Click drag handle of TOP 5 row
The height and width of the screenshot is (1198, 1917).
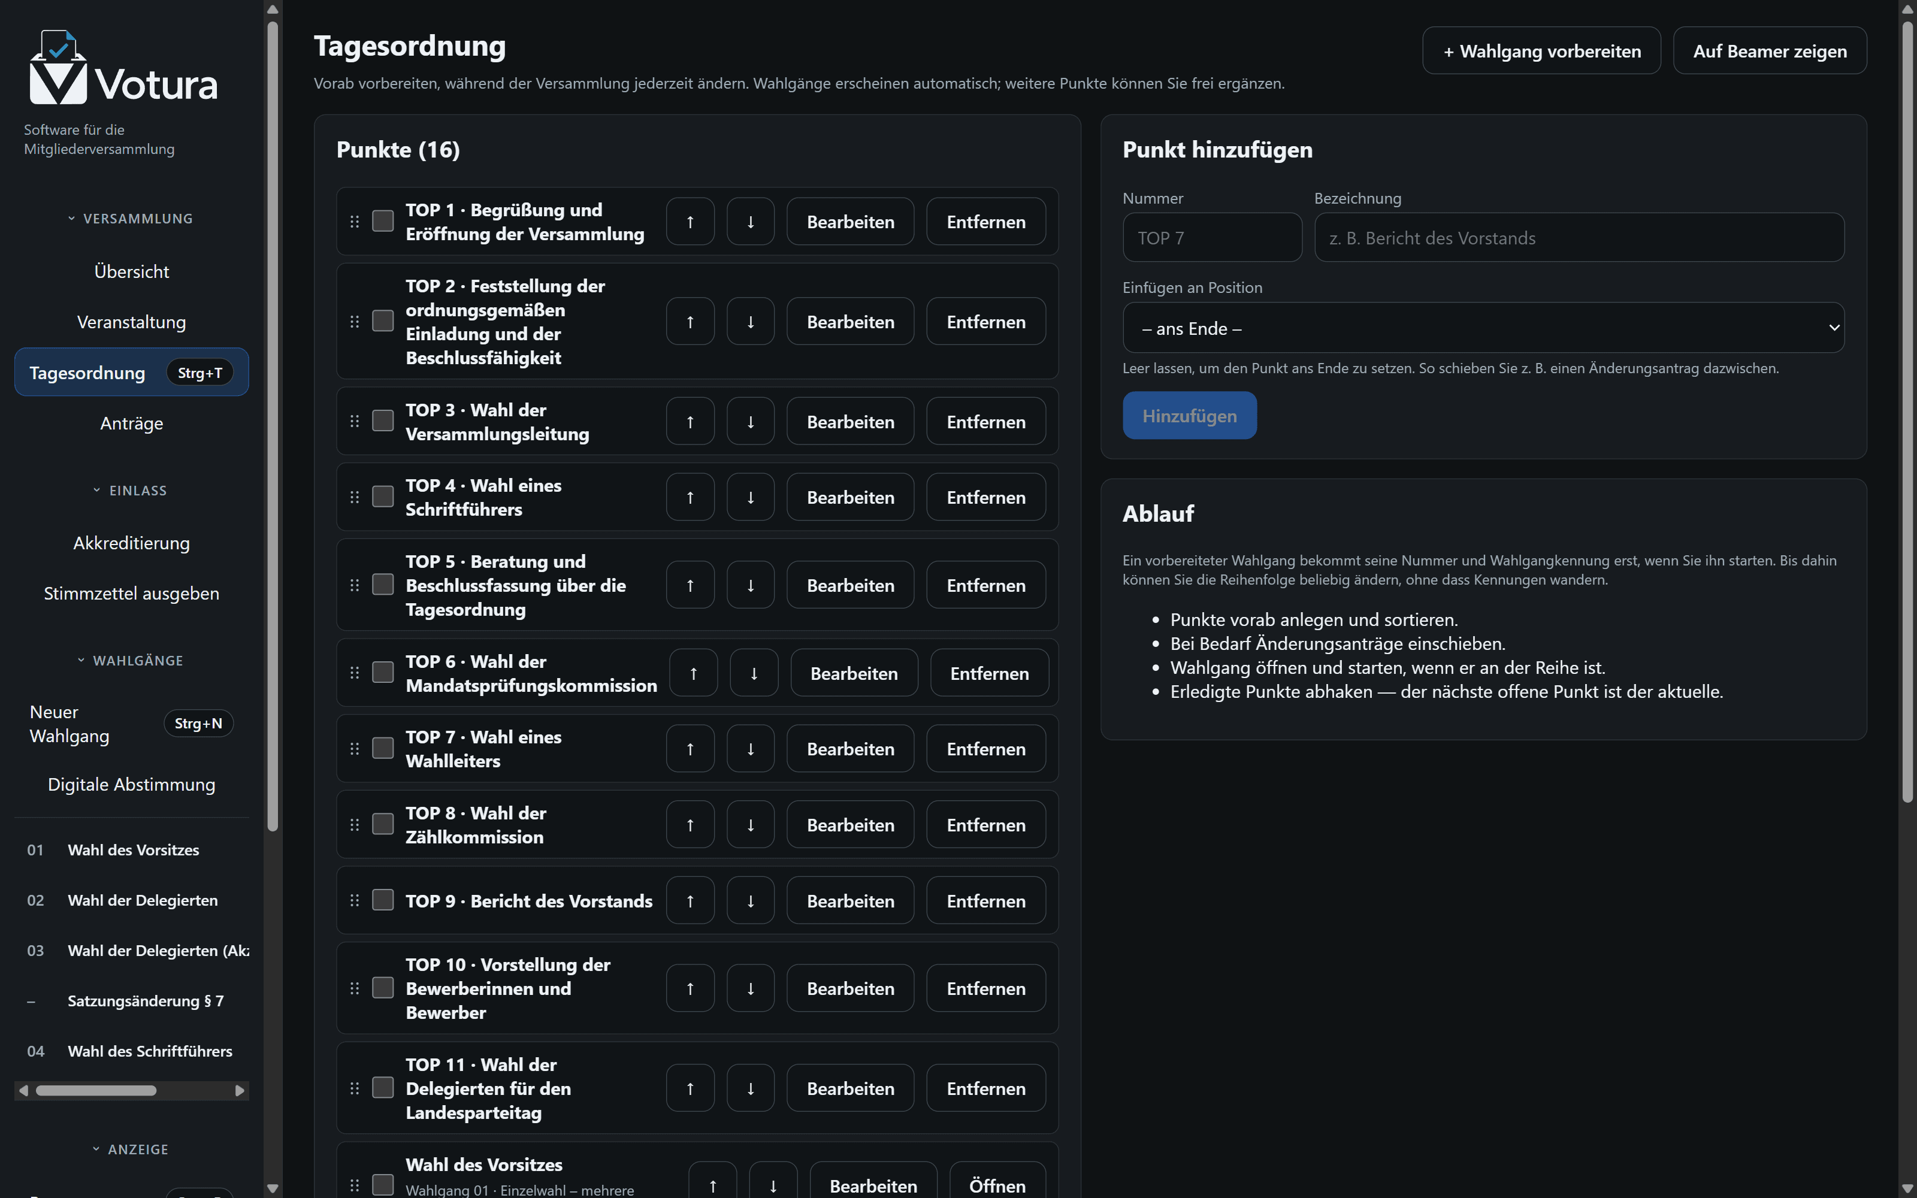pyautogui.click(x=355, y=586)
